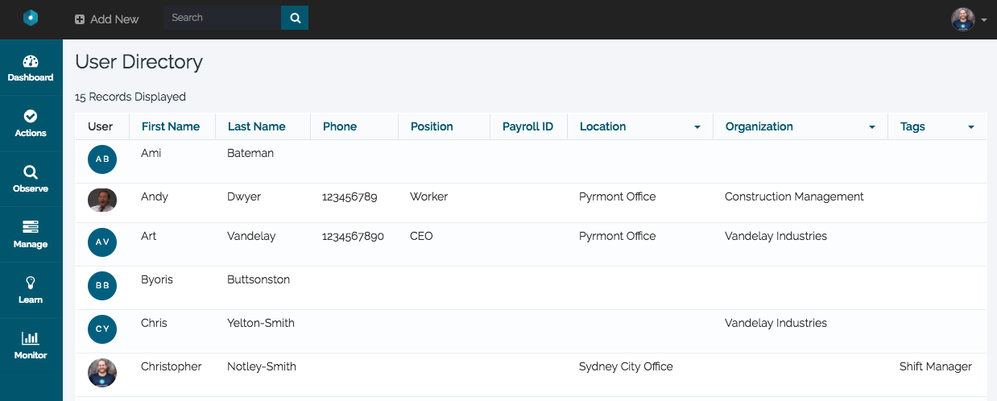
Task: Open the Manage sidebar icon
Action: pos(31,227)
